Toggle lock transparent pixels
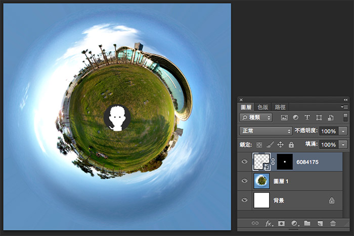354x236 pixels. click(260, 145)
